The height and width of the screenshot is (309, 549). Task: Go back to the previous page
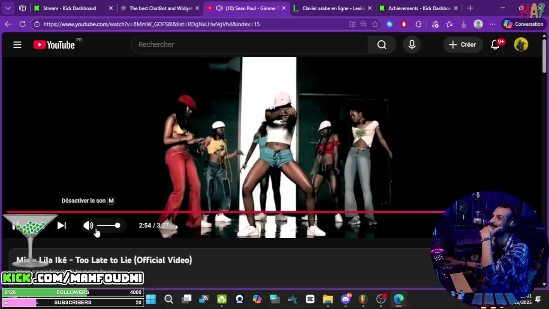tap(8, 24)
